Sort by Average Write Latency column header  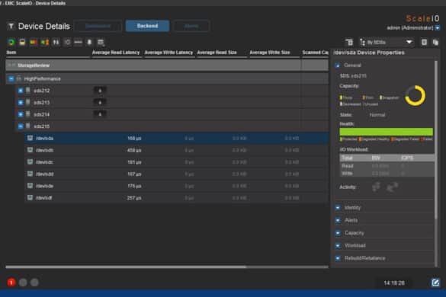168,53
